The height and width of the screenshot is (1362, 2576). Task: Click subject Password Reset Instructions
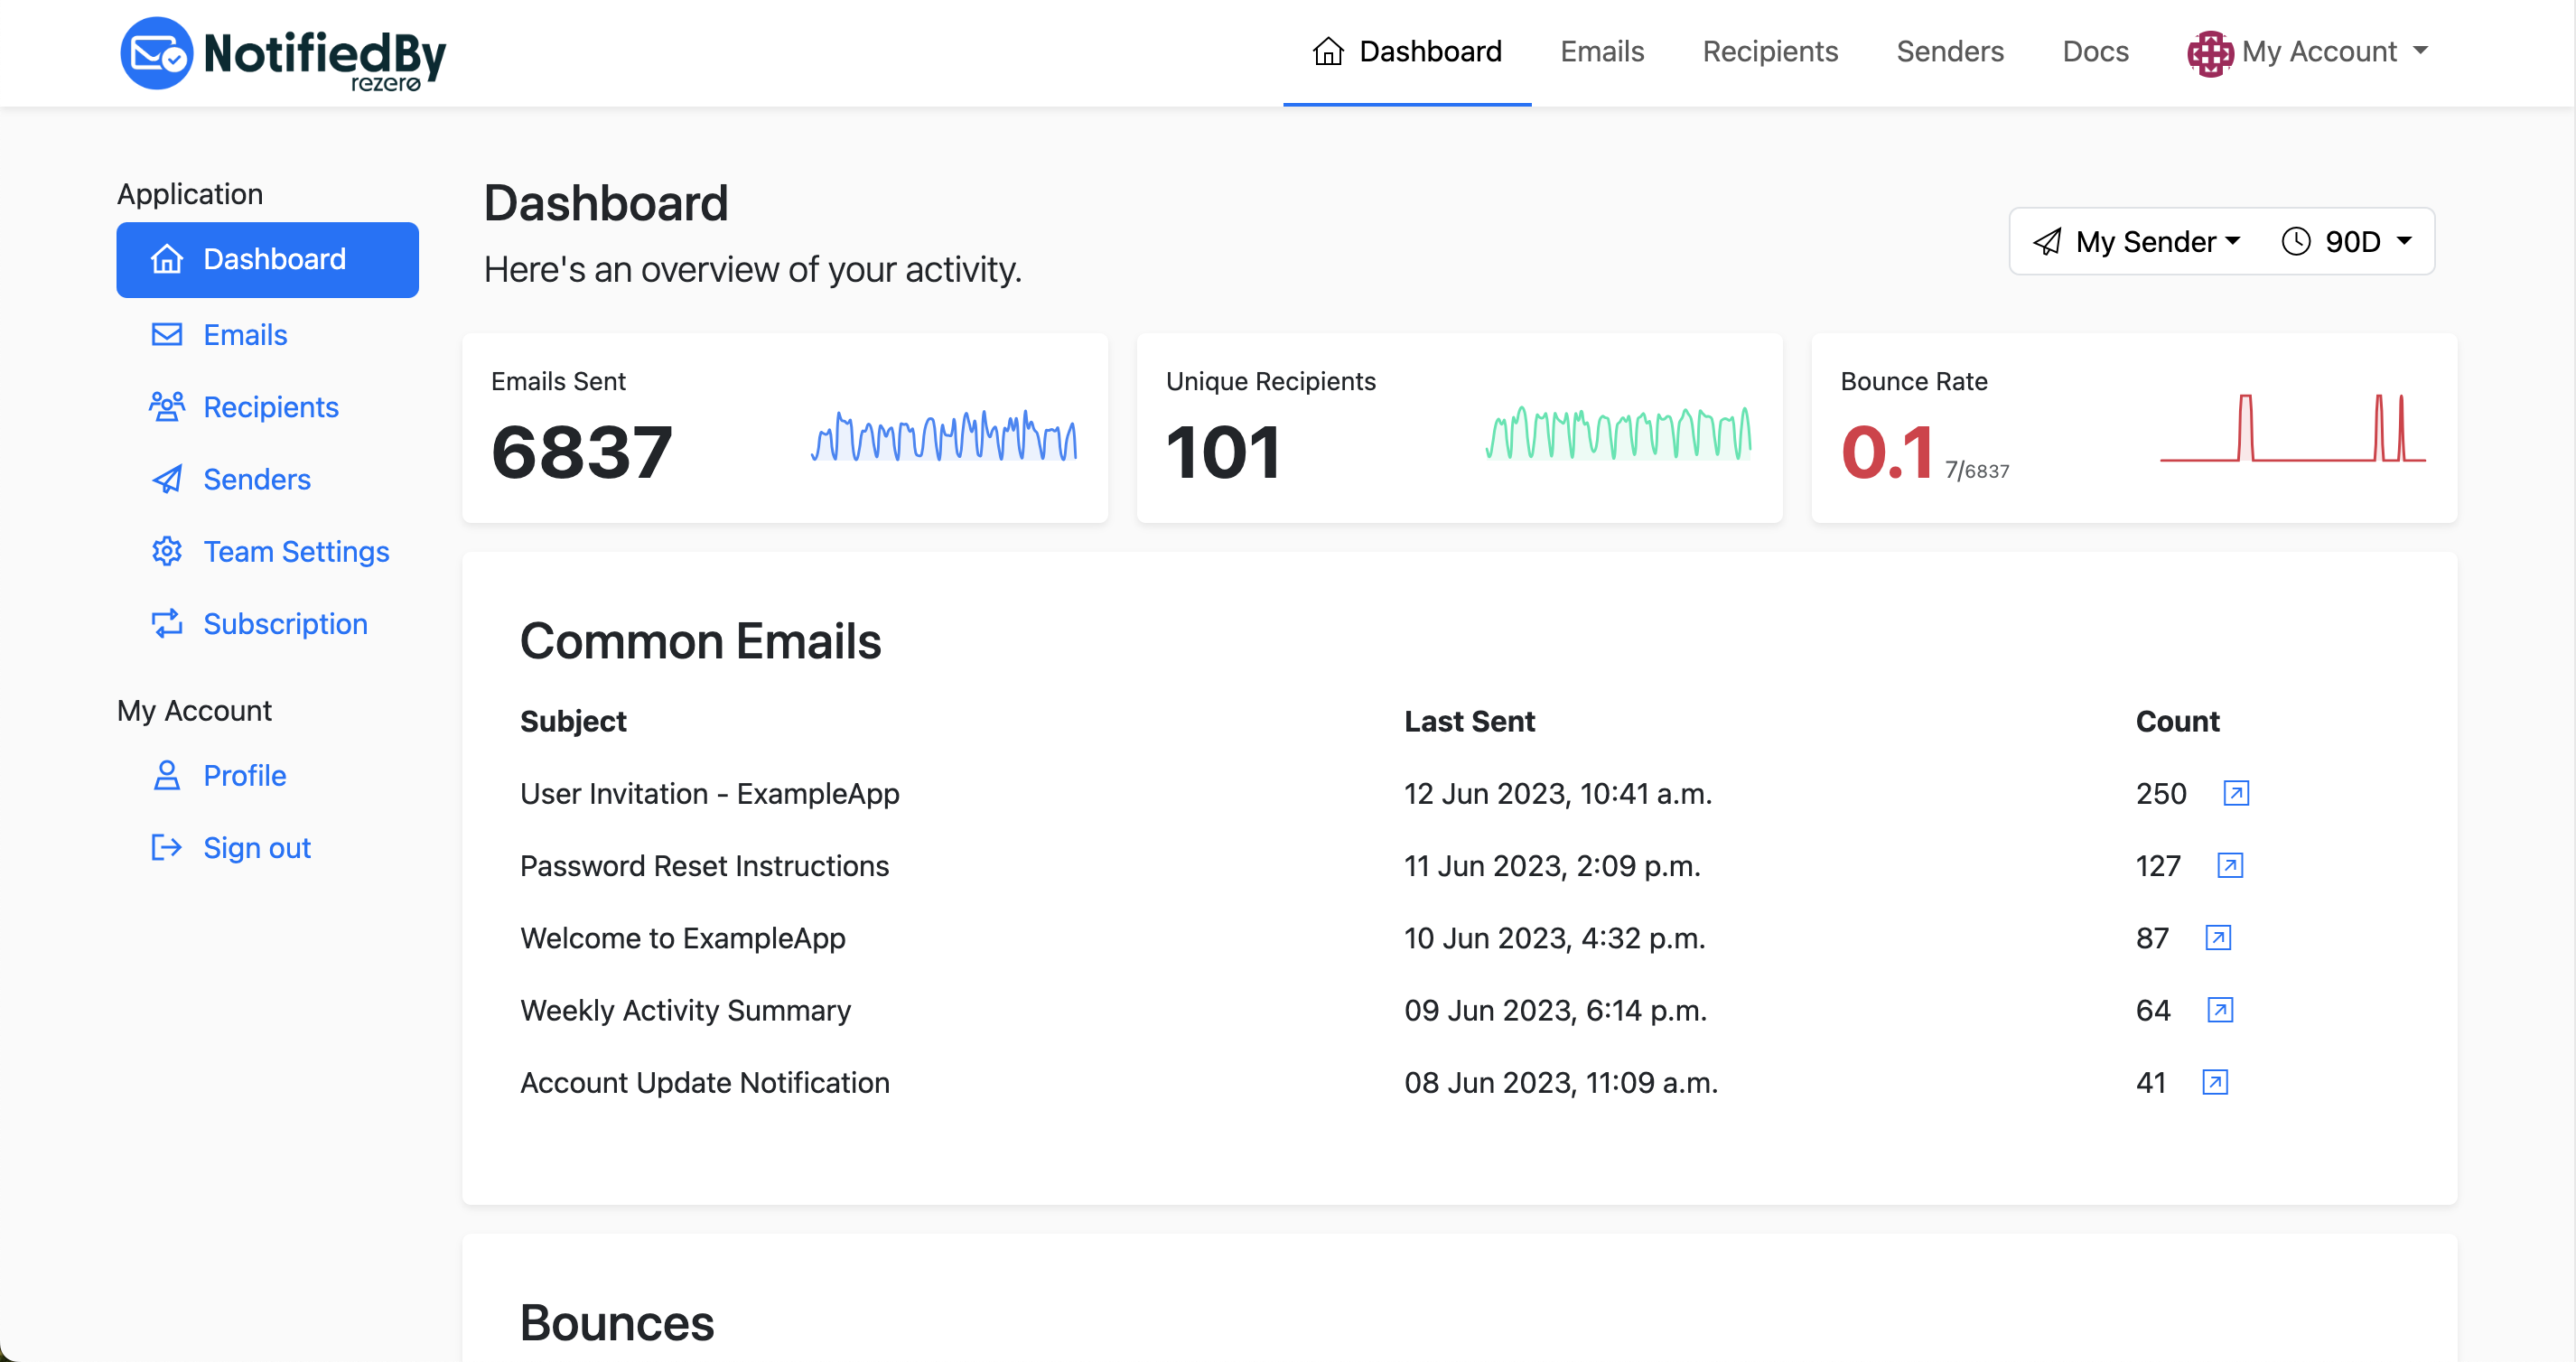(704, 865)
